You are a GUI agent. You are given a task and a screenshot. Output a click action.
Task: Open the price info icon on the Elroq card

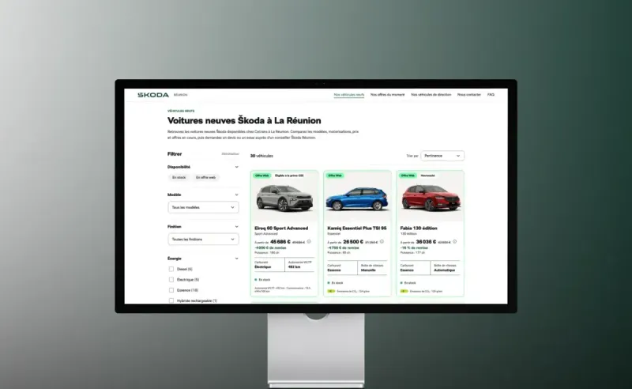[x=309, y=242]
